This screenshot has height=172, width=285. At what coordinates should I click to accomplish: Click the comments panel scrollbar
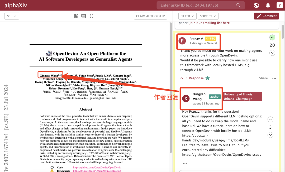coord(283,32)
